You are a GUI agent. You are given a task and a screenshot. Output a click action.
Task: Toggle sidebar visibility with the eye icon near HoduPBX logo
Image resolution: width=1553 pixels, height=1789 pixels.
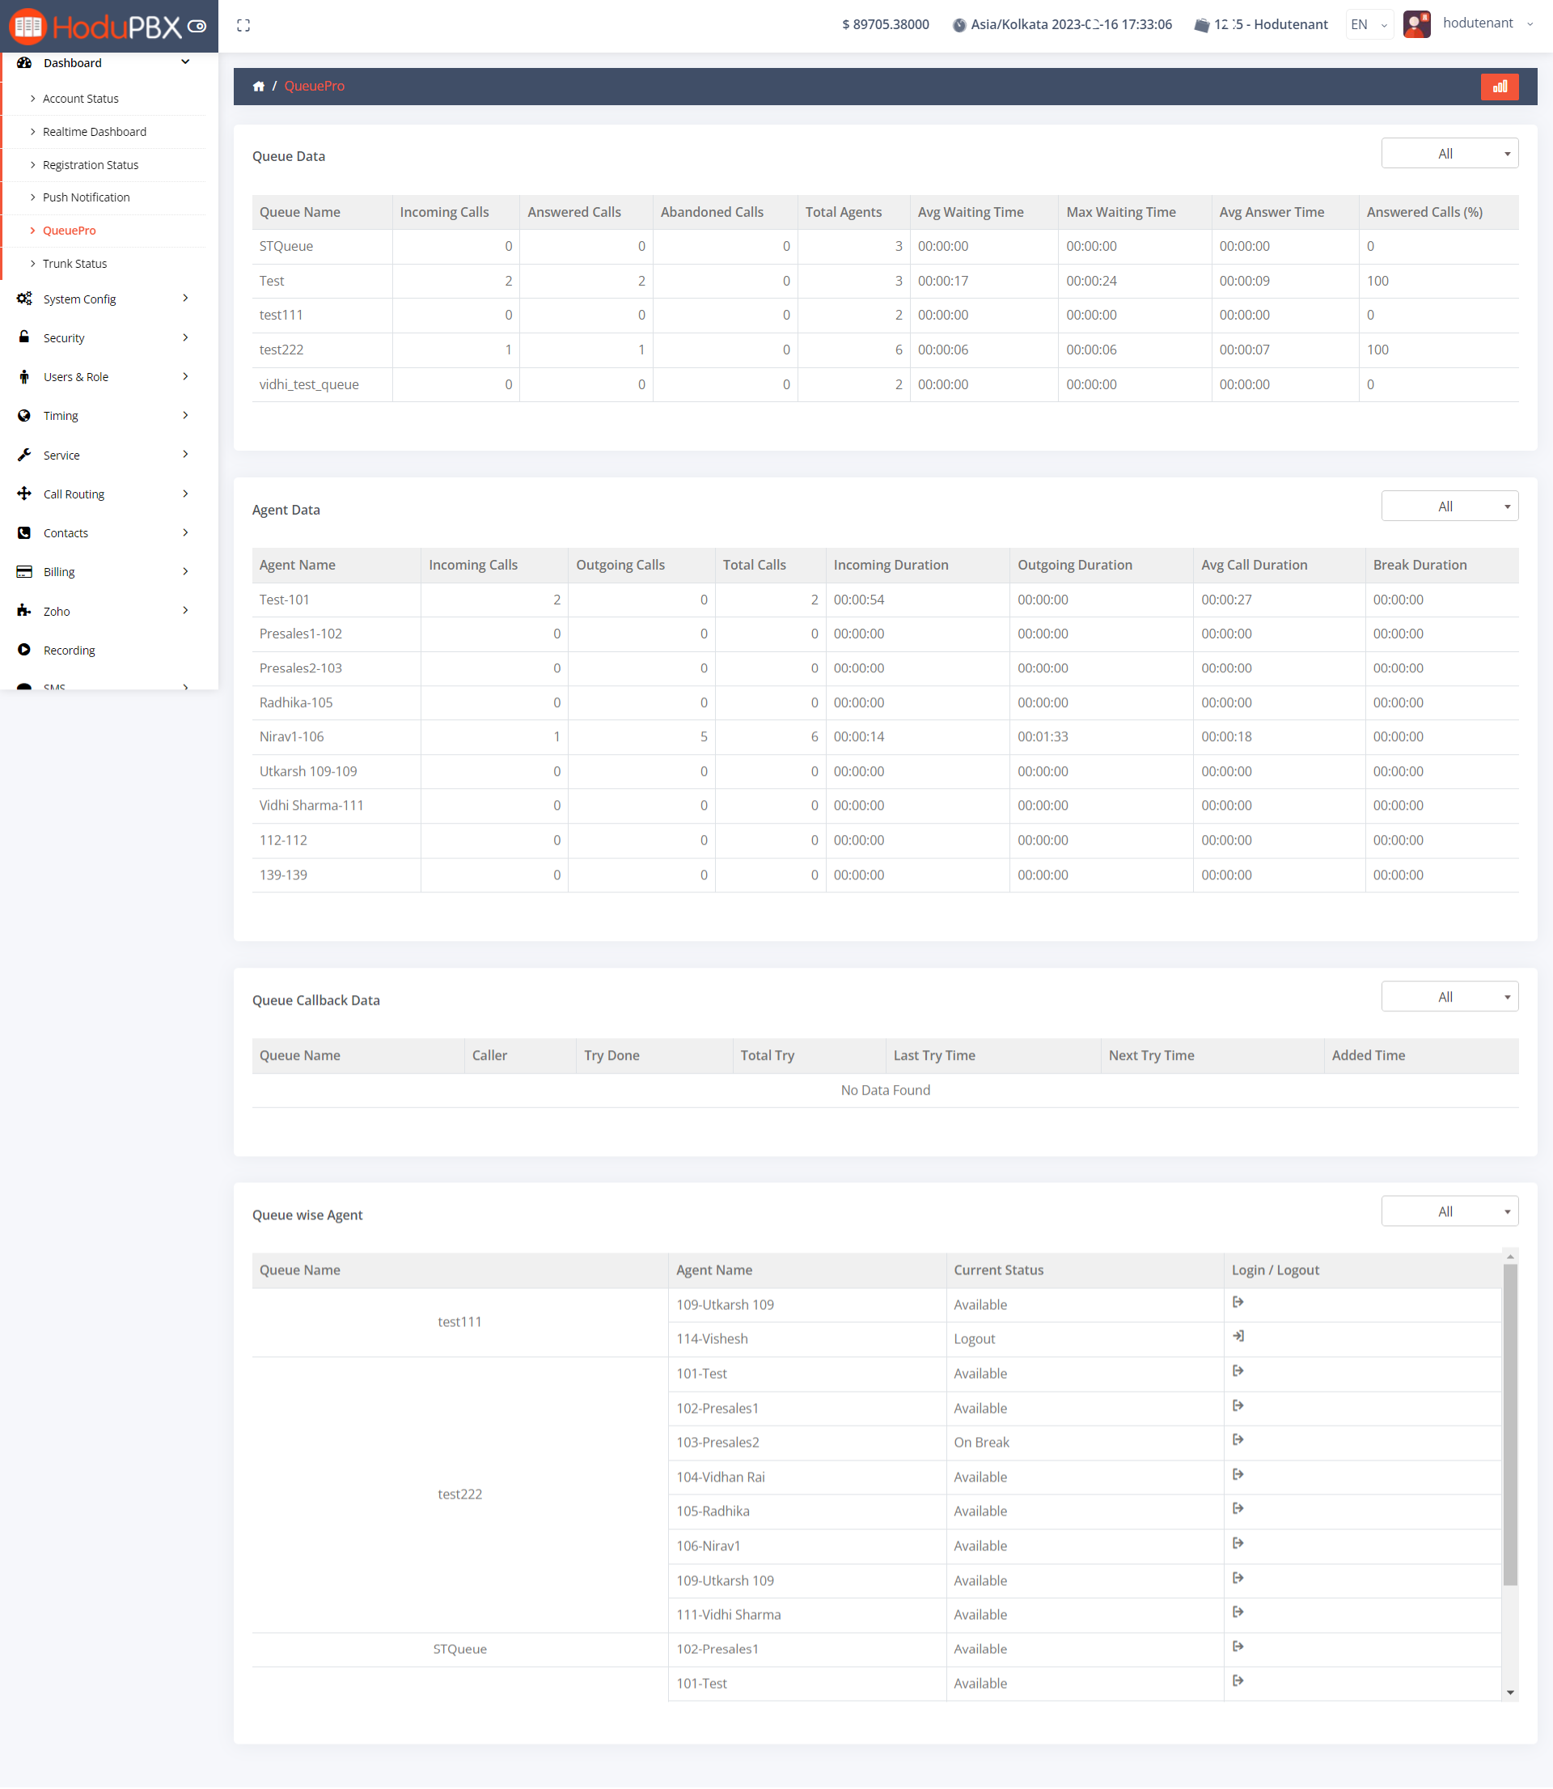(197, 25)
